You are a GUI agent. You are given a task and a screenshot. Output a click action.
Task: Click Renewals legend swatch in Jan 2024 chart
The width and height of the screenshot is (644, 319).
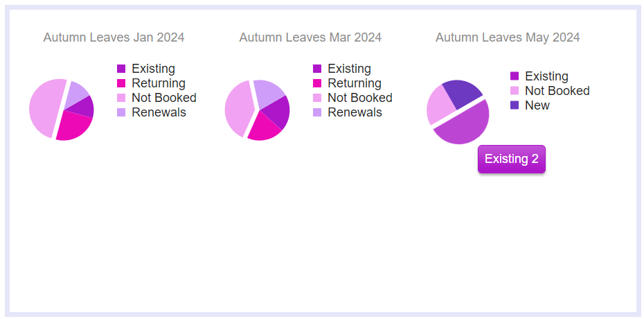(x=121, y=112)
